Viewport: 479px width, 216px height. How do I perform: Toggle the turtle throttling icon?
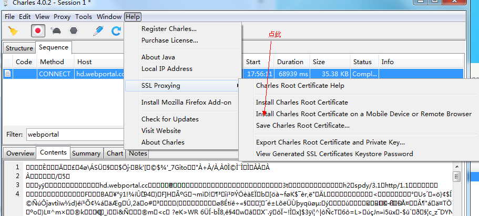[x=56, y=30]
